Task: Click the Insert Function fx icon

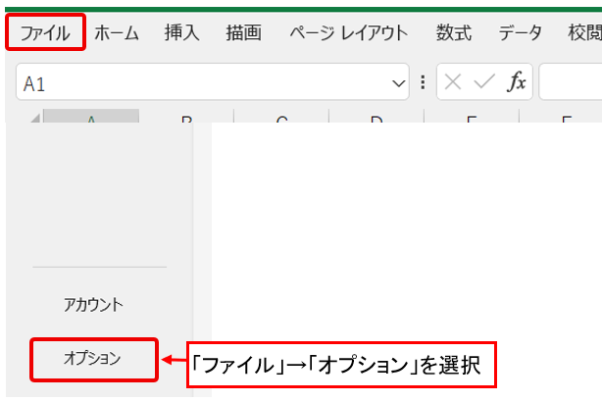Action: (x=516, y=83)
